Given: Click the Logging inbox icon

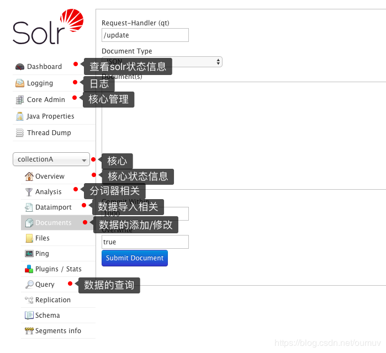Looking at the screenshot, I should click(20, 83).
